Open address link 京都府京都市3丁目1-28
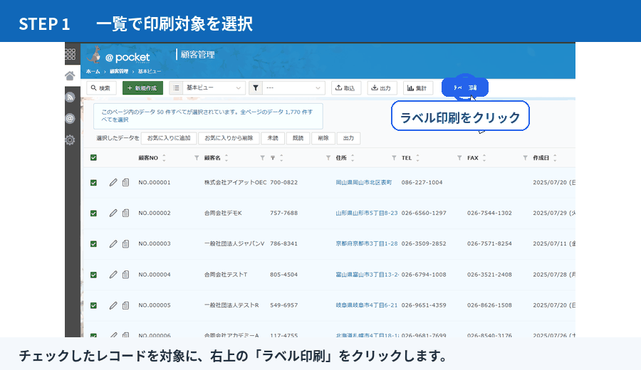The image size is (641, 370). coord(367,244)
